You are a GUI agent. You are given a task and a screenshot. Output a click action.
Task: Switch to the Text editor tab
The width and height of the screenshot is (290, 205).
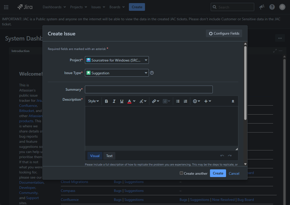pyautogui.click(x=109, y=156)
